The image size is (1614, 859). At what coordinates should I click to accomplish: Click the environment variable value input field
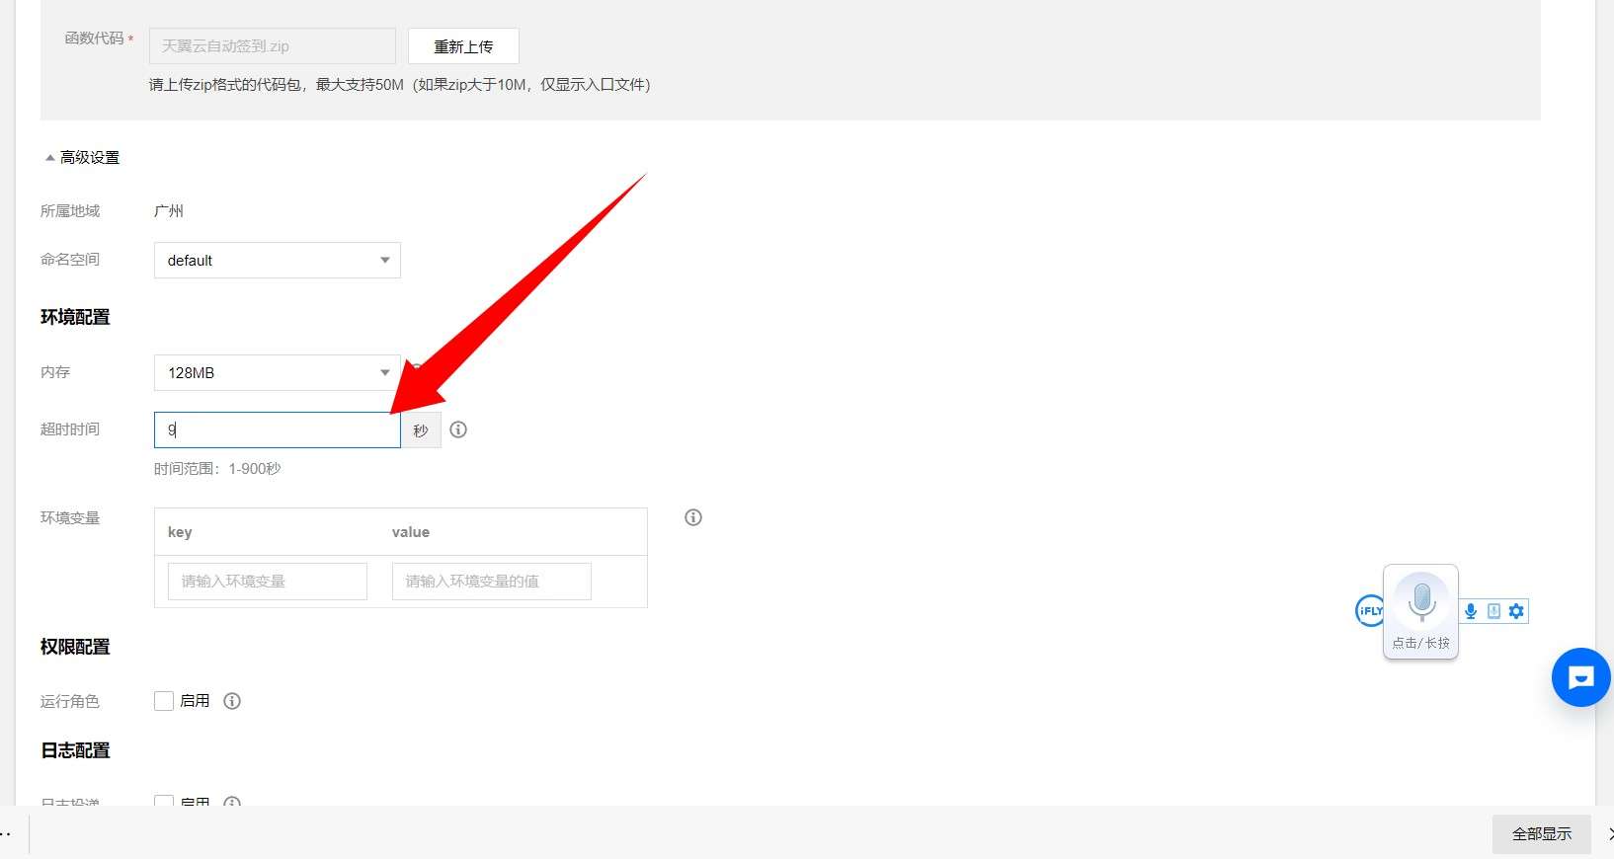[x=491, y=582]
